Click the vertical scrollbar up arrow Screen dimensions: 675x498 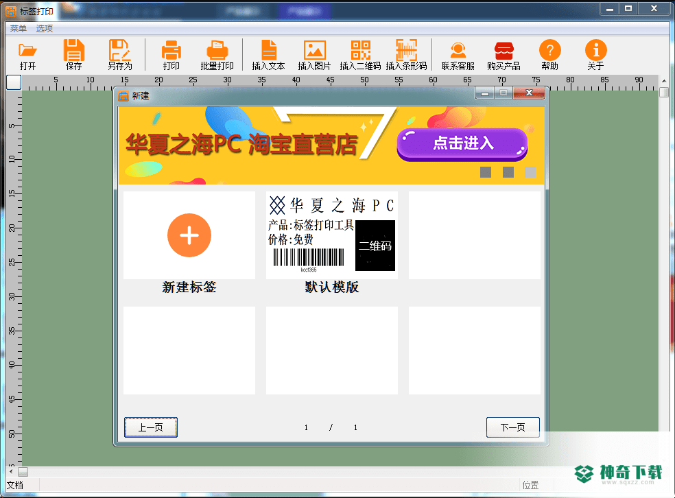point(664,81)
